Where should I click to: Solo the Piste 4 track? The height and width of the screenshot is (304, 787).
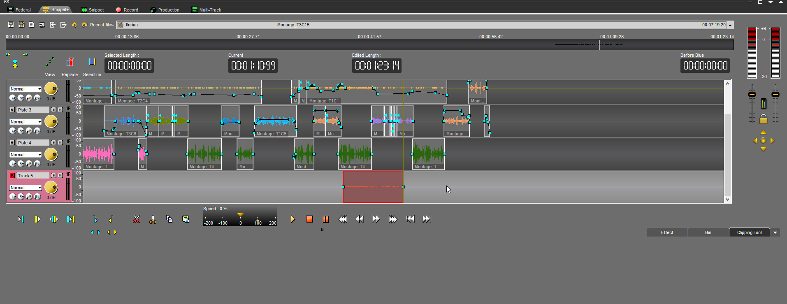[54, 143]
